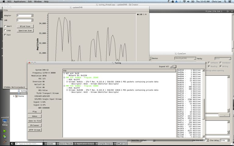Collapse the PMT PID 0x002b node

point(64,78)
